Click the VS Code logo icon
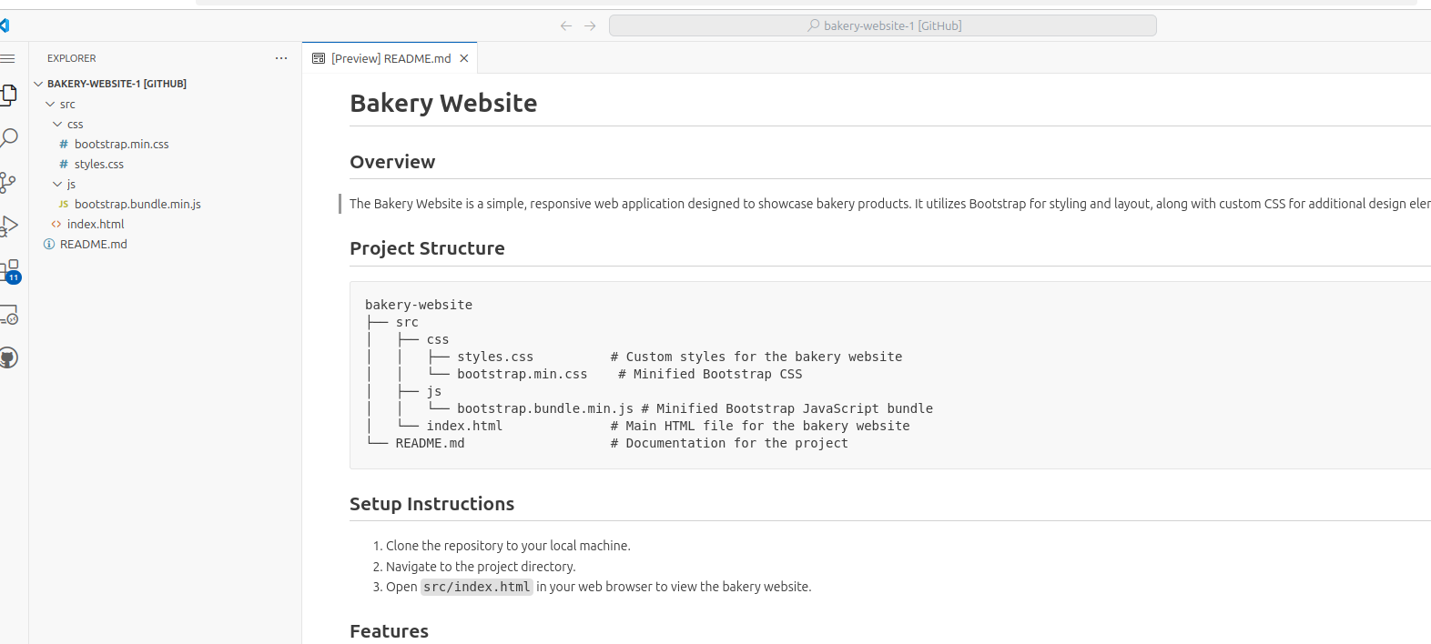The width and height of the screenshot is (1431, 644). click(x=5, y=25)
